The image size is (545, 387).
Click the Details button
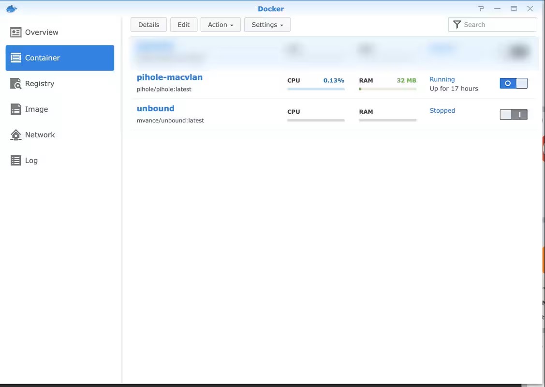(148, 25)
